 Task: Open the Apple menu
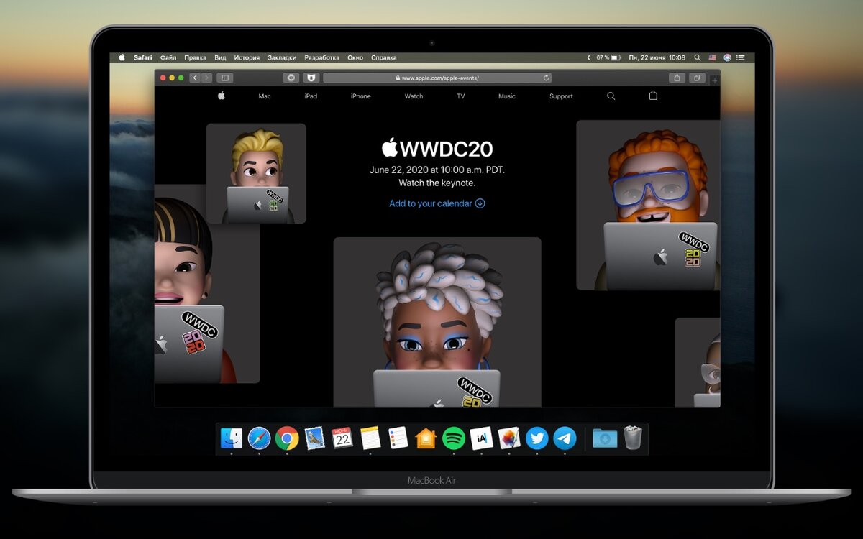122,57
